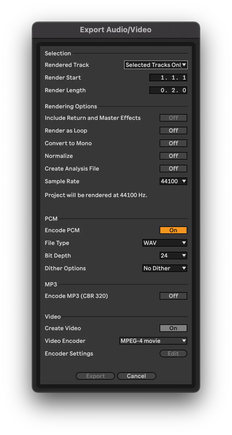
Task: Open the Sample Rate dropdown
Action: pos(173,181)
